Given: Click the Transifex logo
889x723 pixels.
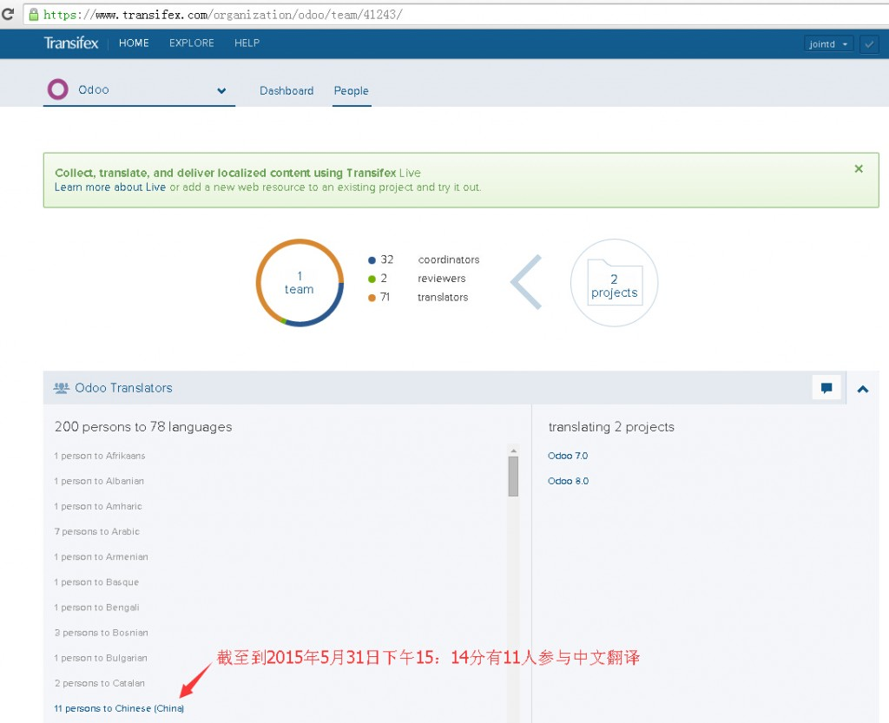Looking at the screenshot, I should 71,43.
